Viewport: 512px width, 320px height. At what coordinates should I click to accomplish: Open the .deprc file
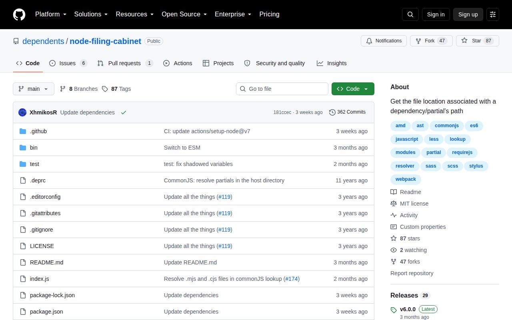click(x=38, y=180)
